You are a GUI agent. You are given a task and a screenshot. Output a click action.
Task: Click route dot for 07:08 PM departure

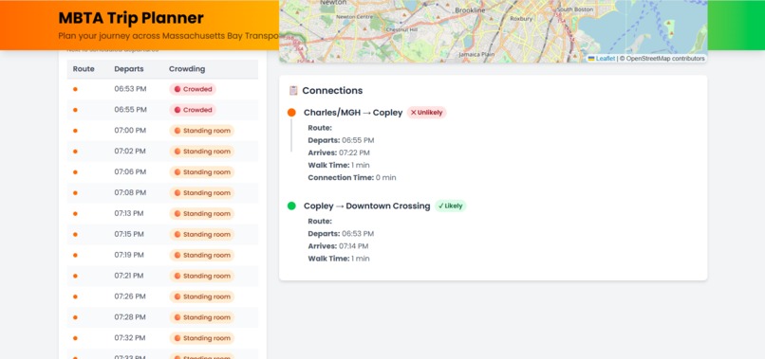click(75, 193)
